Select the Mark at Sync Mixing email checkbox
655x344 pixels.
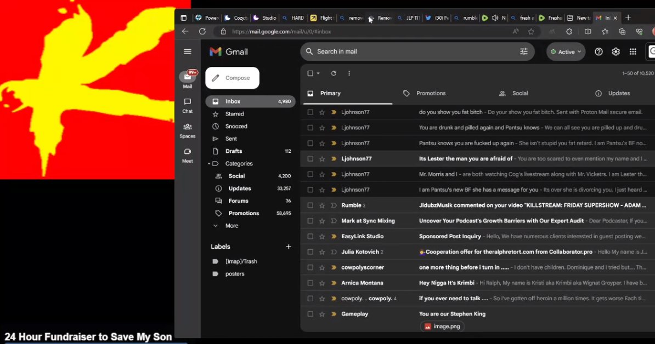310,221
